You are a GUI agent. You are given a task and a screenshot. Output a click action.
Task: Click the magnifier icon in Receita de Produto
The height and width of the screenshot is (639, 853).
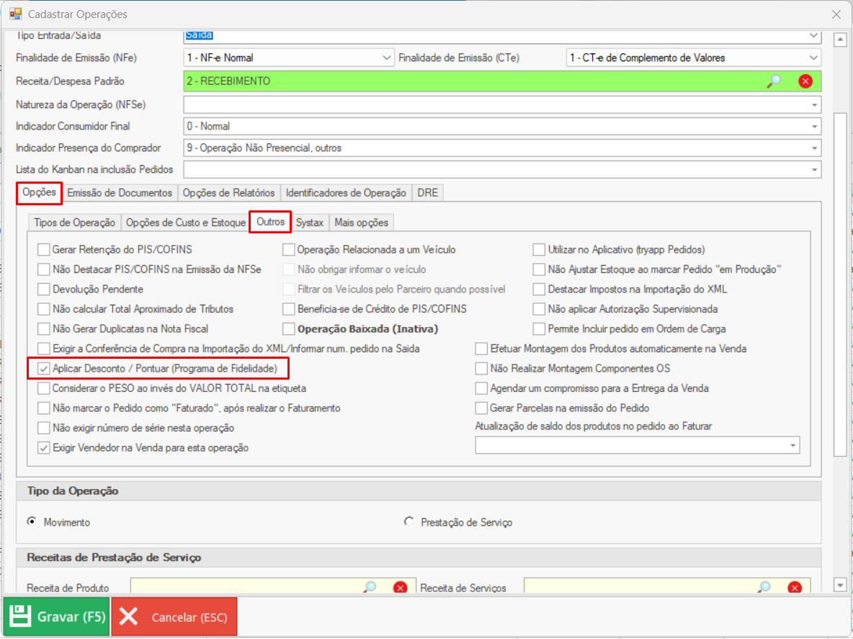tap(370, 587)
